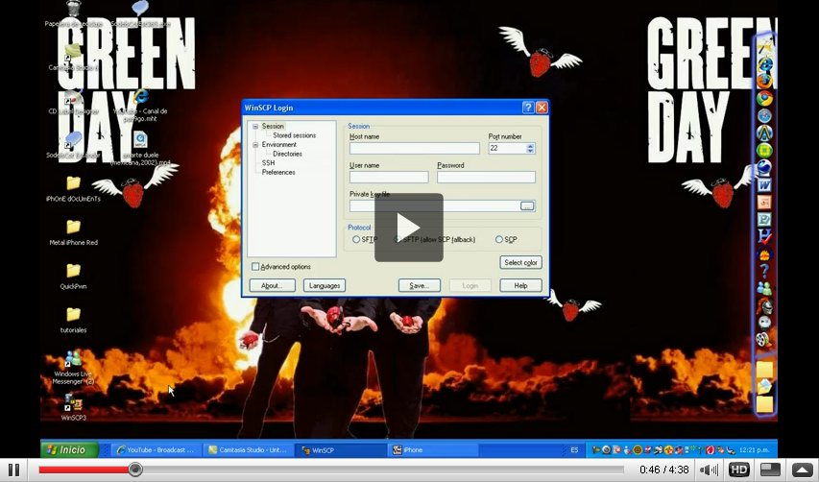Click the Select color button
Viewport: 819px width, 482px height.
point(520,263)
